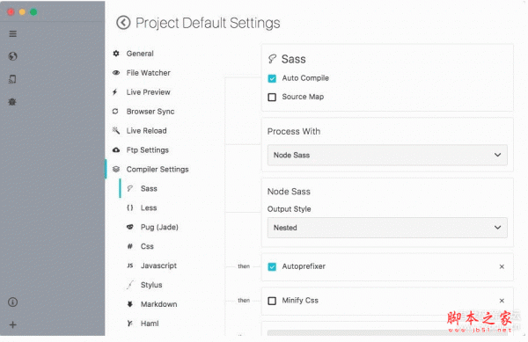The width and height of the screenshot is (528, 342).
Task: Select the Javascript compiler sub-item
Action: (x=158, y=266)
